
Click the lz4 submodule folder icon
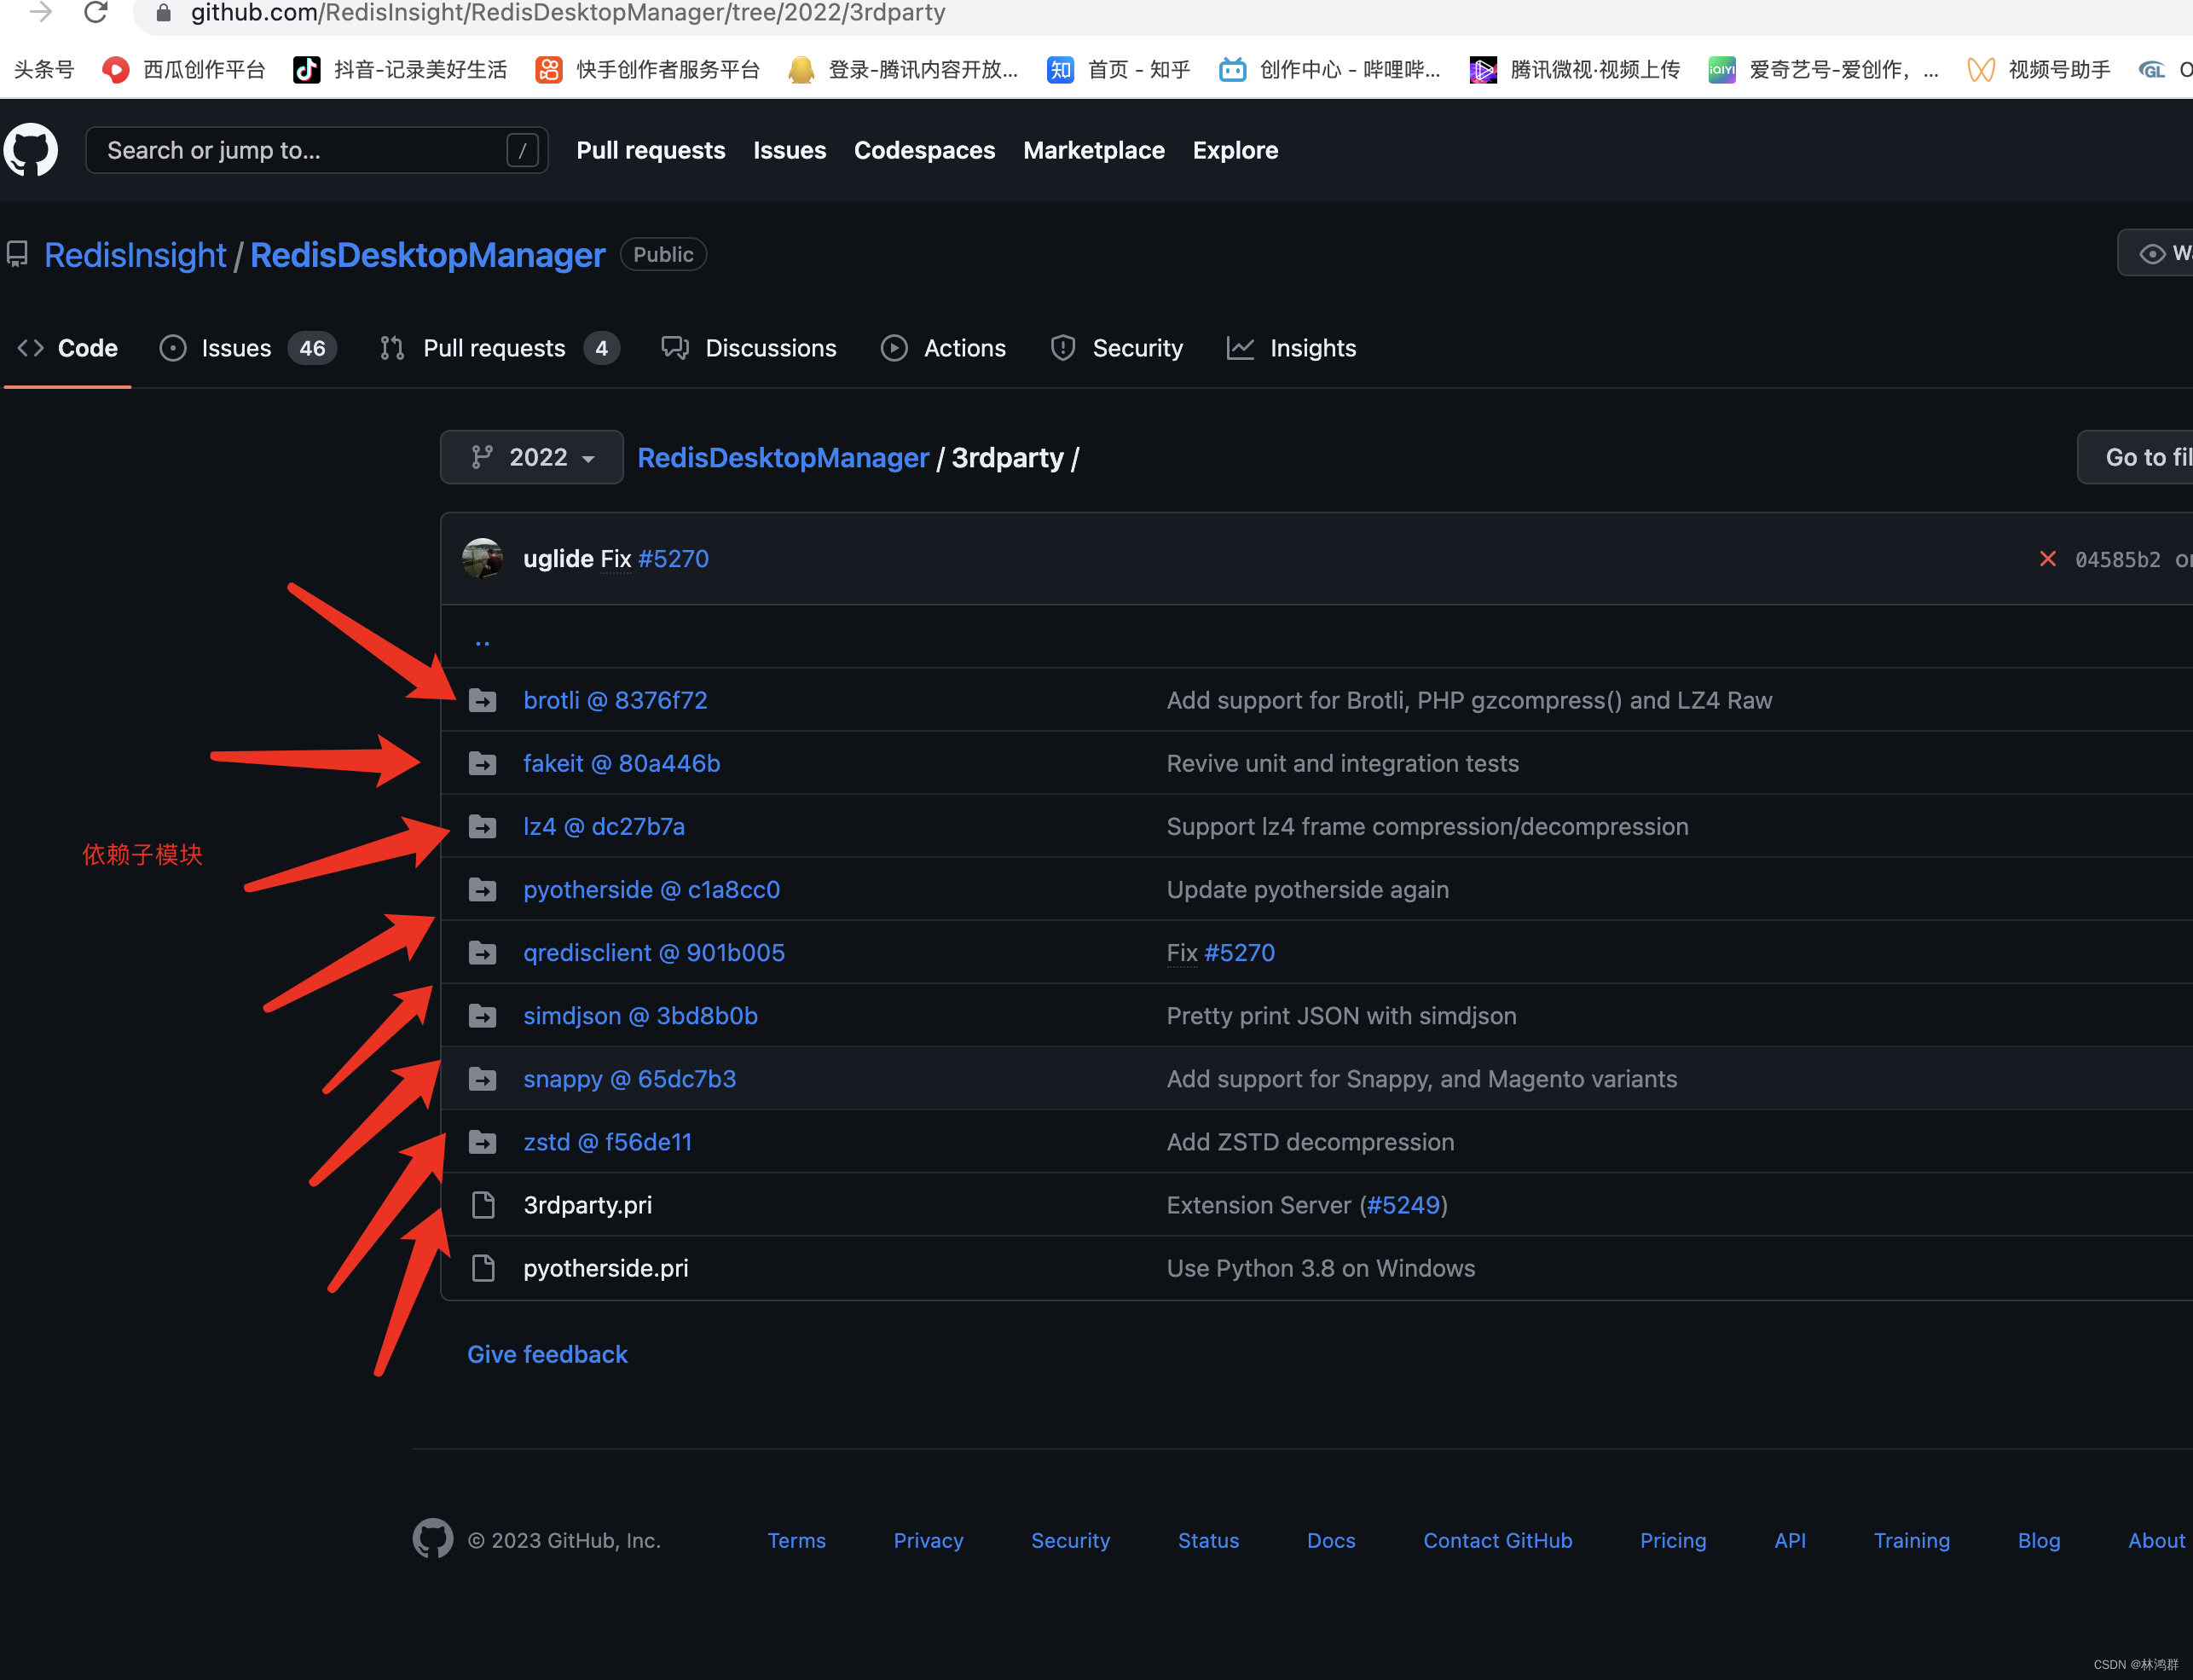coord(483,826)
